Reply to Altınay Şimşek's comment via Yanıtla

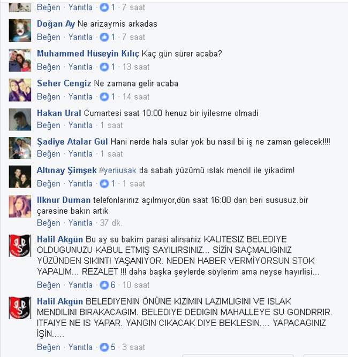pos(80,183)
